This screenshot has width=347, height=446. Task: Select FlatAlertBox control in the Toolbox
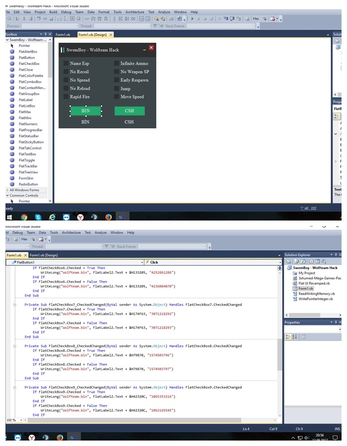pos(28,52)
